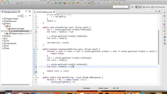Toggle Link with Editor in Package Explorer

(x=22, y=16)
